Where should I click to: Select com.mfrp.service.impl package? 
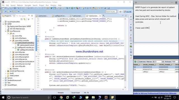23,64
